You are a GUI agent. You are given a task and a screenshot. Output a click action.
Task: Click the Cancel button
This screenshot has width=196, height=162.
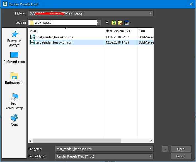tap(181, 156)
